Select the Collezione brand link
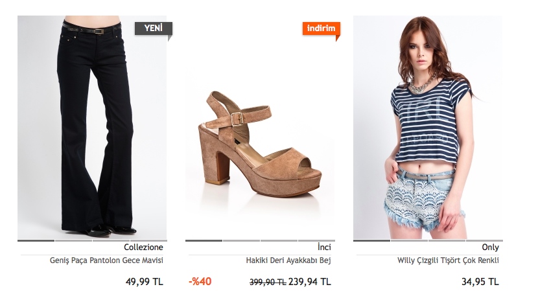 pos(143,248)
